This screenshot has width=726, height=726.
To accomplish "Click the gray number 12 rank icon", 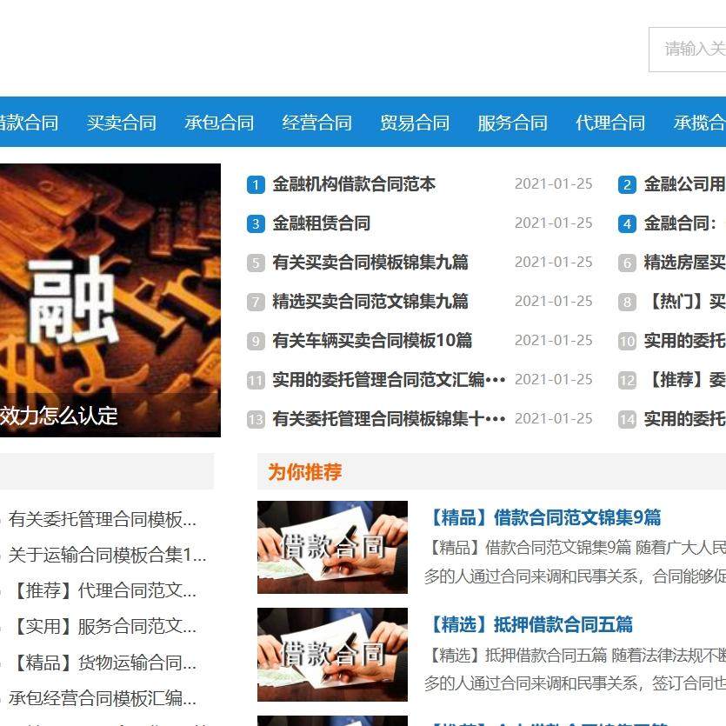I will coord(626,380).
